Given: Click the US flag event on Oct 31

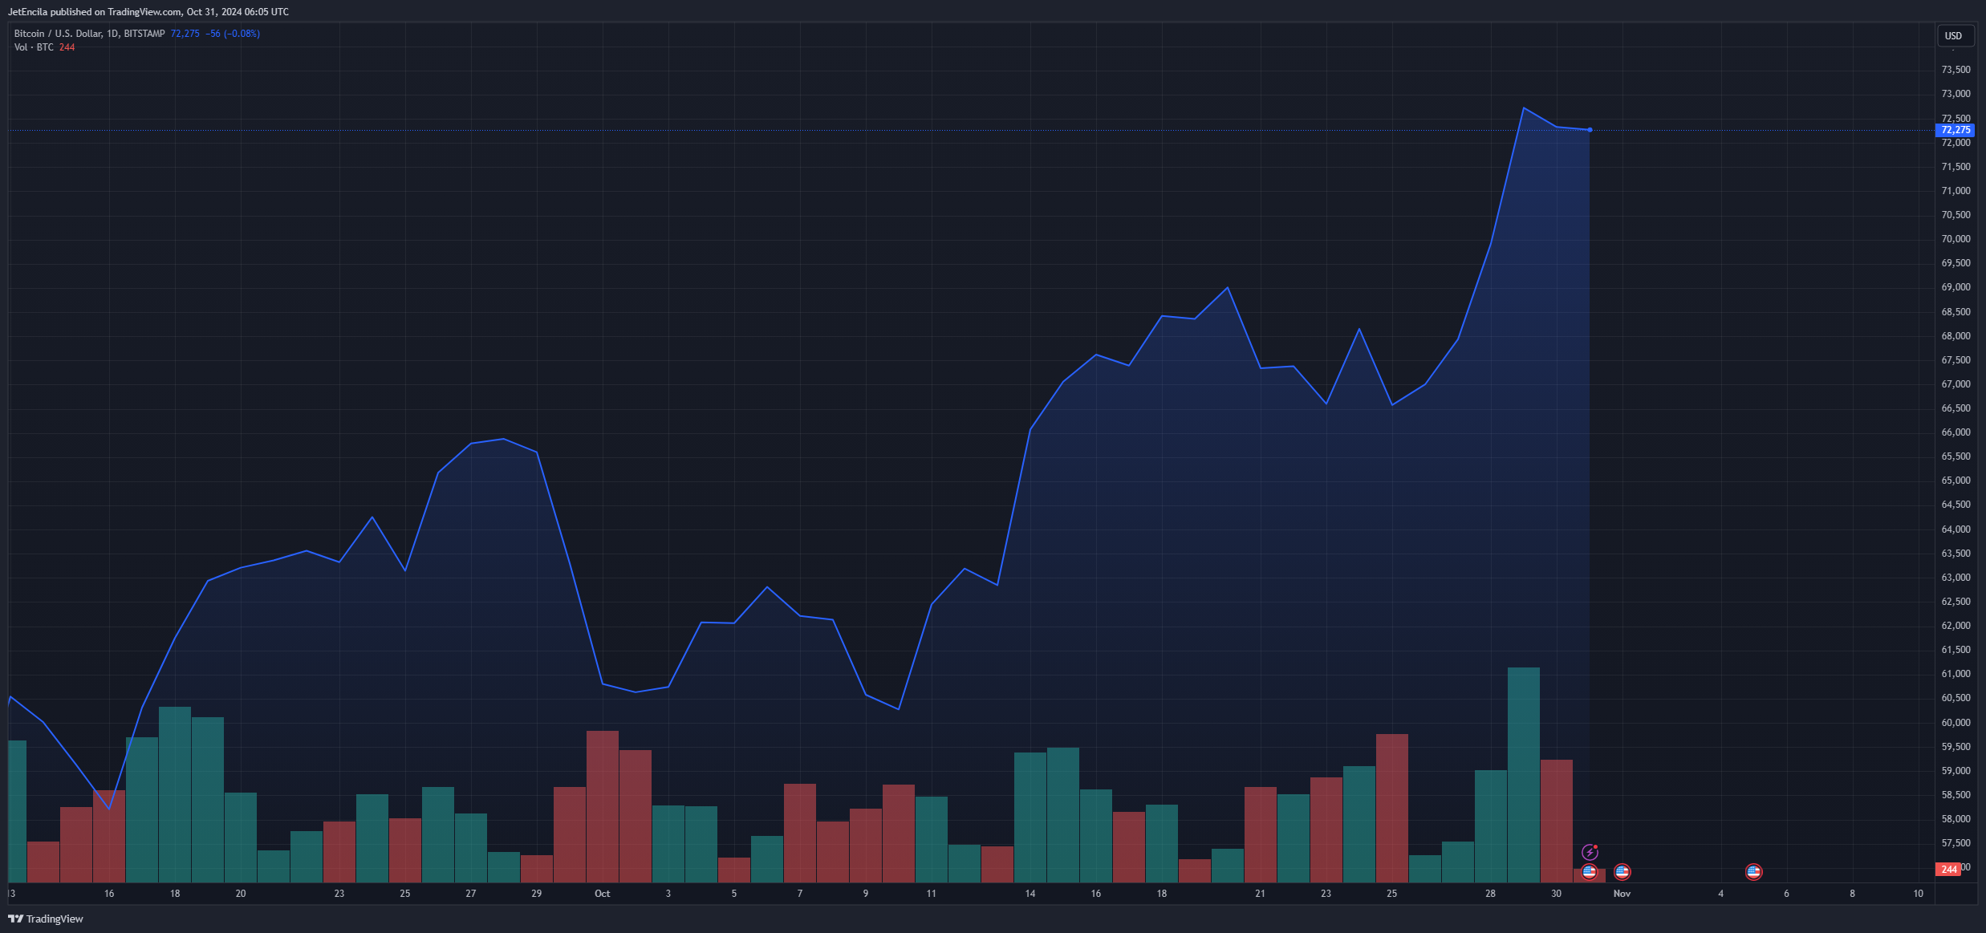Looking at the screenshot, I should [1589, 872].
